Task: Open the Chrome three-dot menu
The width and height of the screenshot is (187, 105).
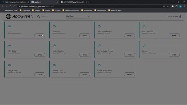Action: (x=184, y=6)
